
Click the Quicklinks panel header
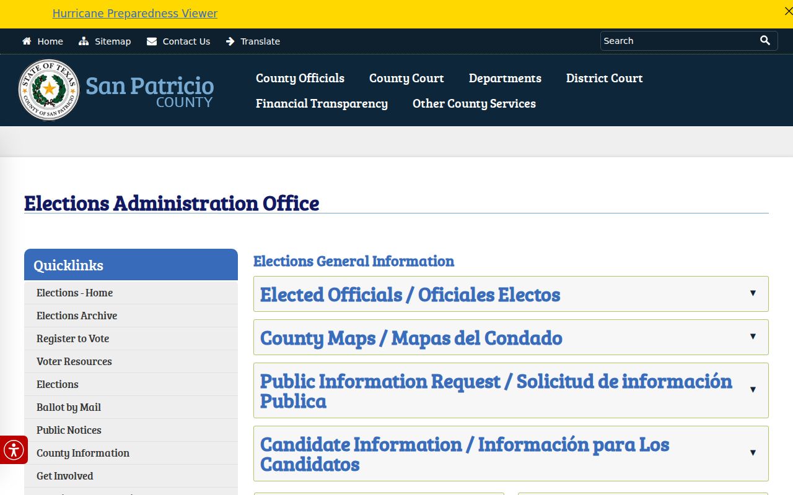point(131,265)
